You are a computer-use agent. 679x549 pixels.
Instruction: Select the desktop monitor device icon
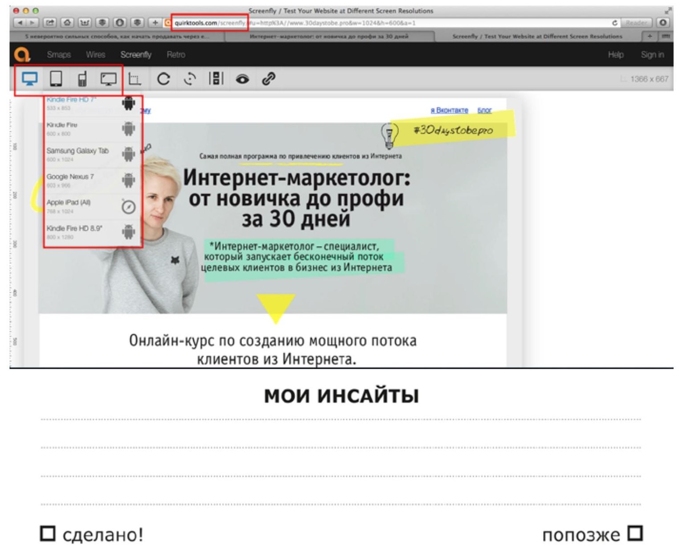tap(29, 79)
